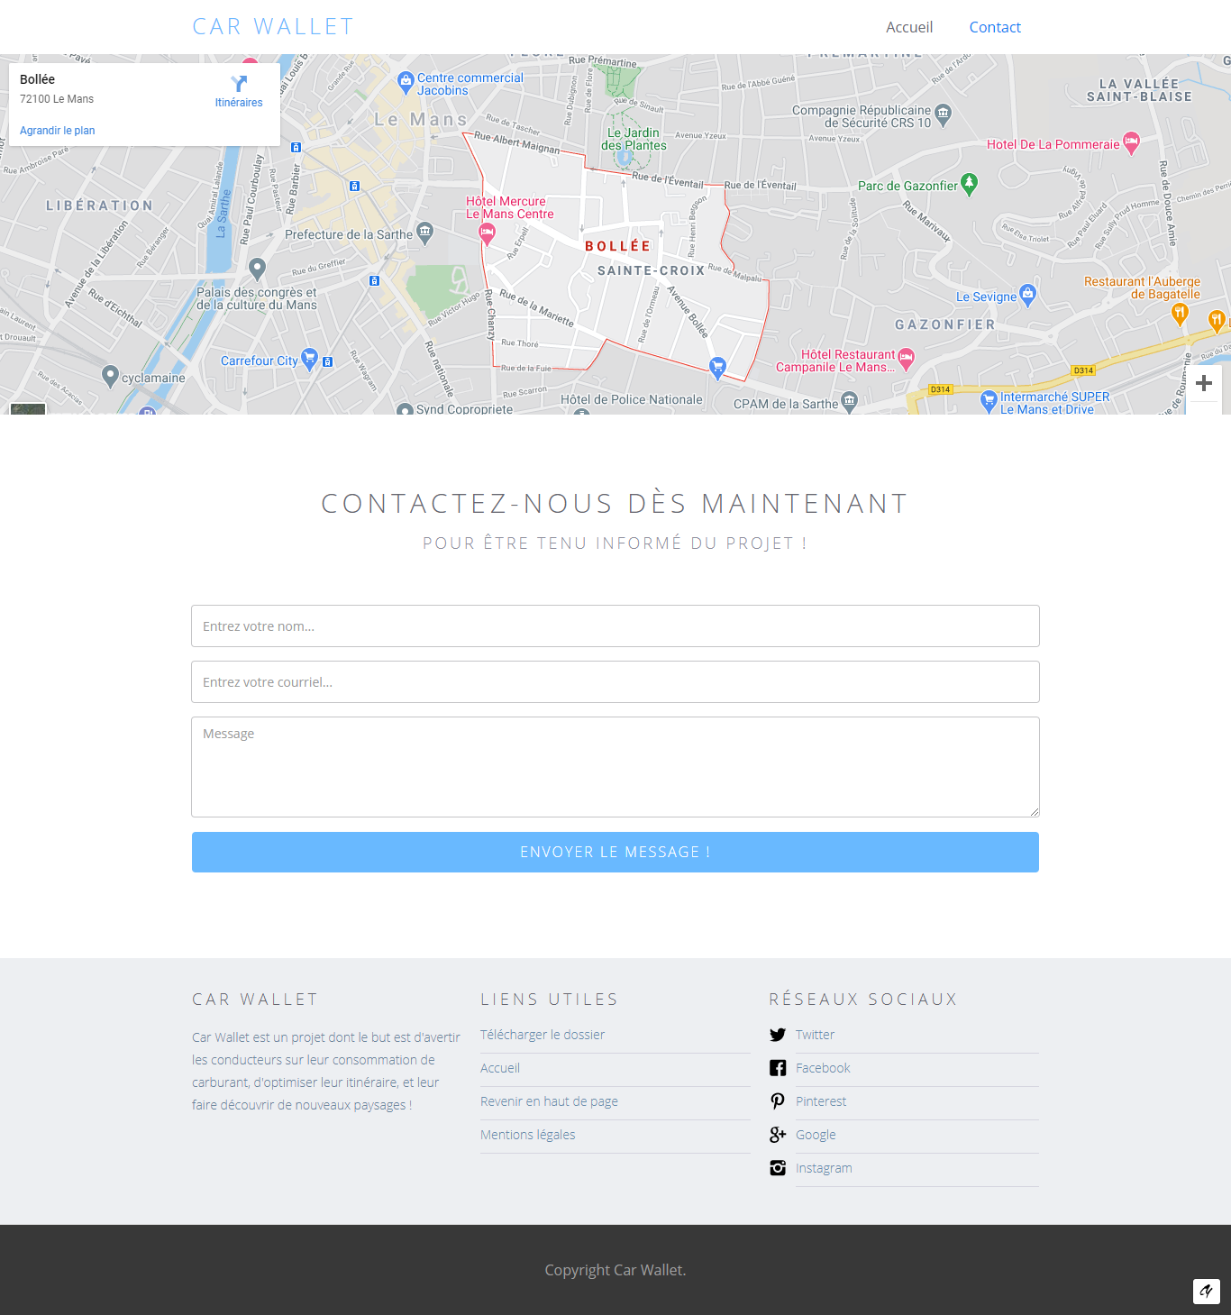Screen dimensions: 1231x1315
Task: Open the Contact navigation item
Action: (995, 27)
